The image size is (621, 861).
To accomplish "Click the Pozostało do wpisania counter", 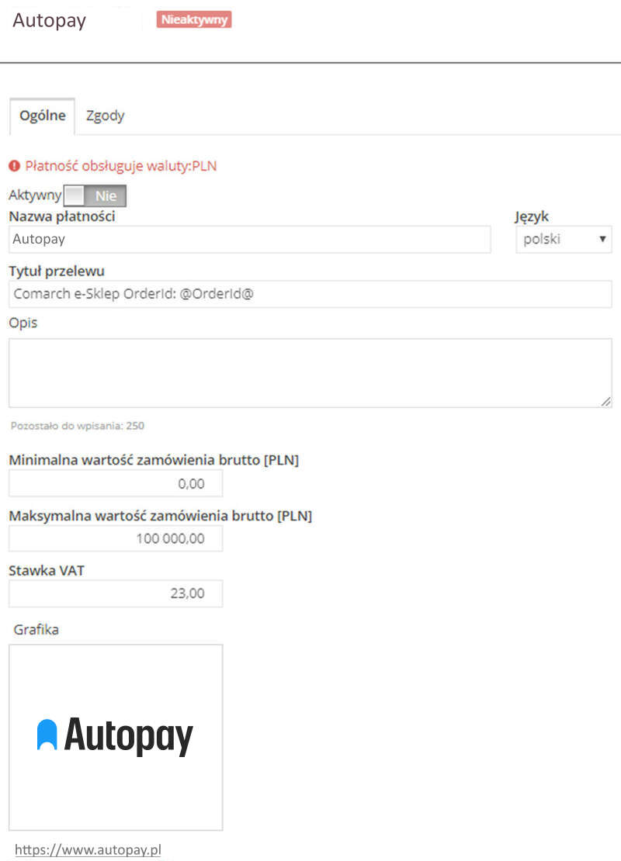I will [78, 426].
